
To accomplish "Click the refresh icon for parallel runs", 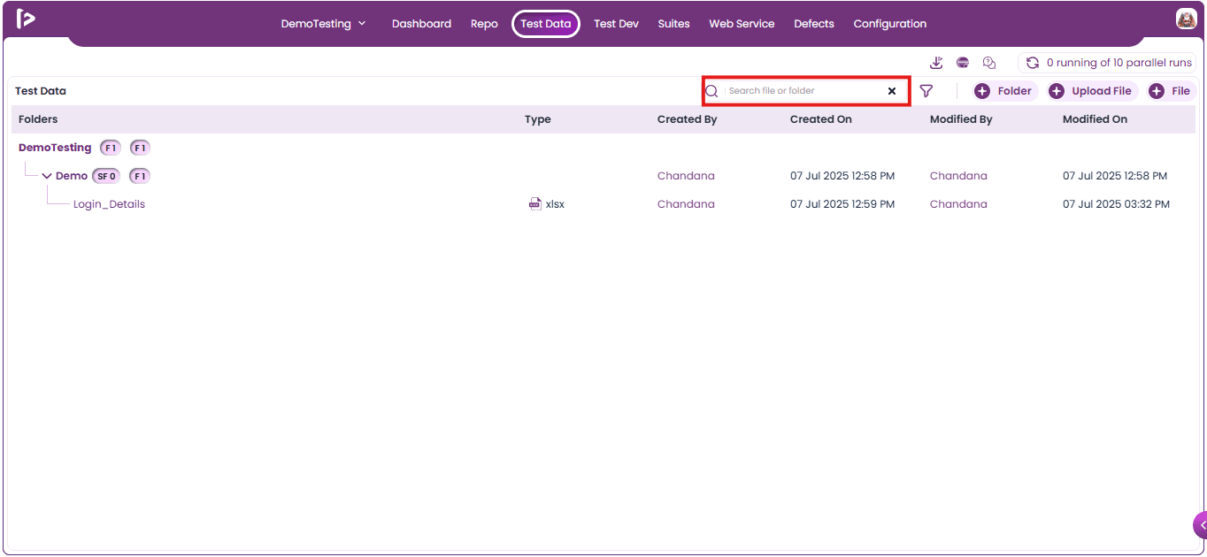I will click(1032, 63).
